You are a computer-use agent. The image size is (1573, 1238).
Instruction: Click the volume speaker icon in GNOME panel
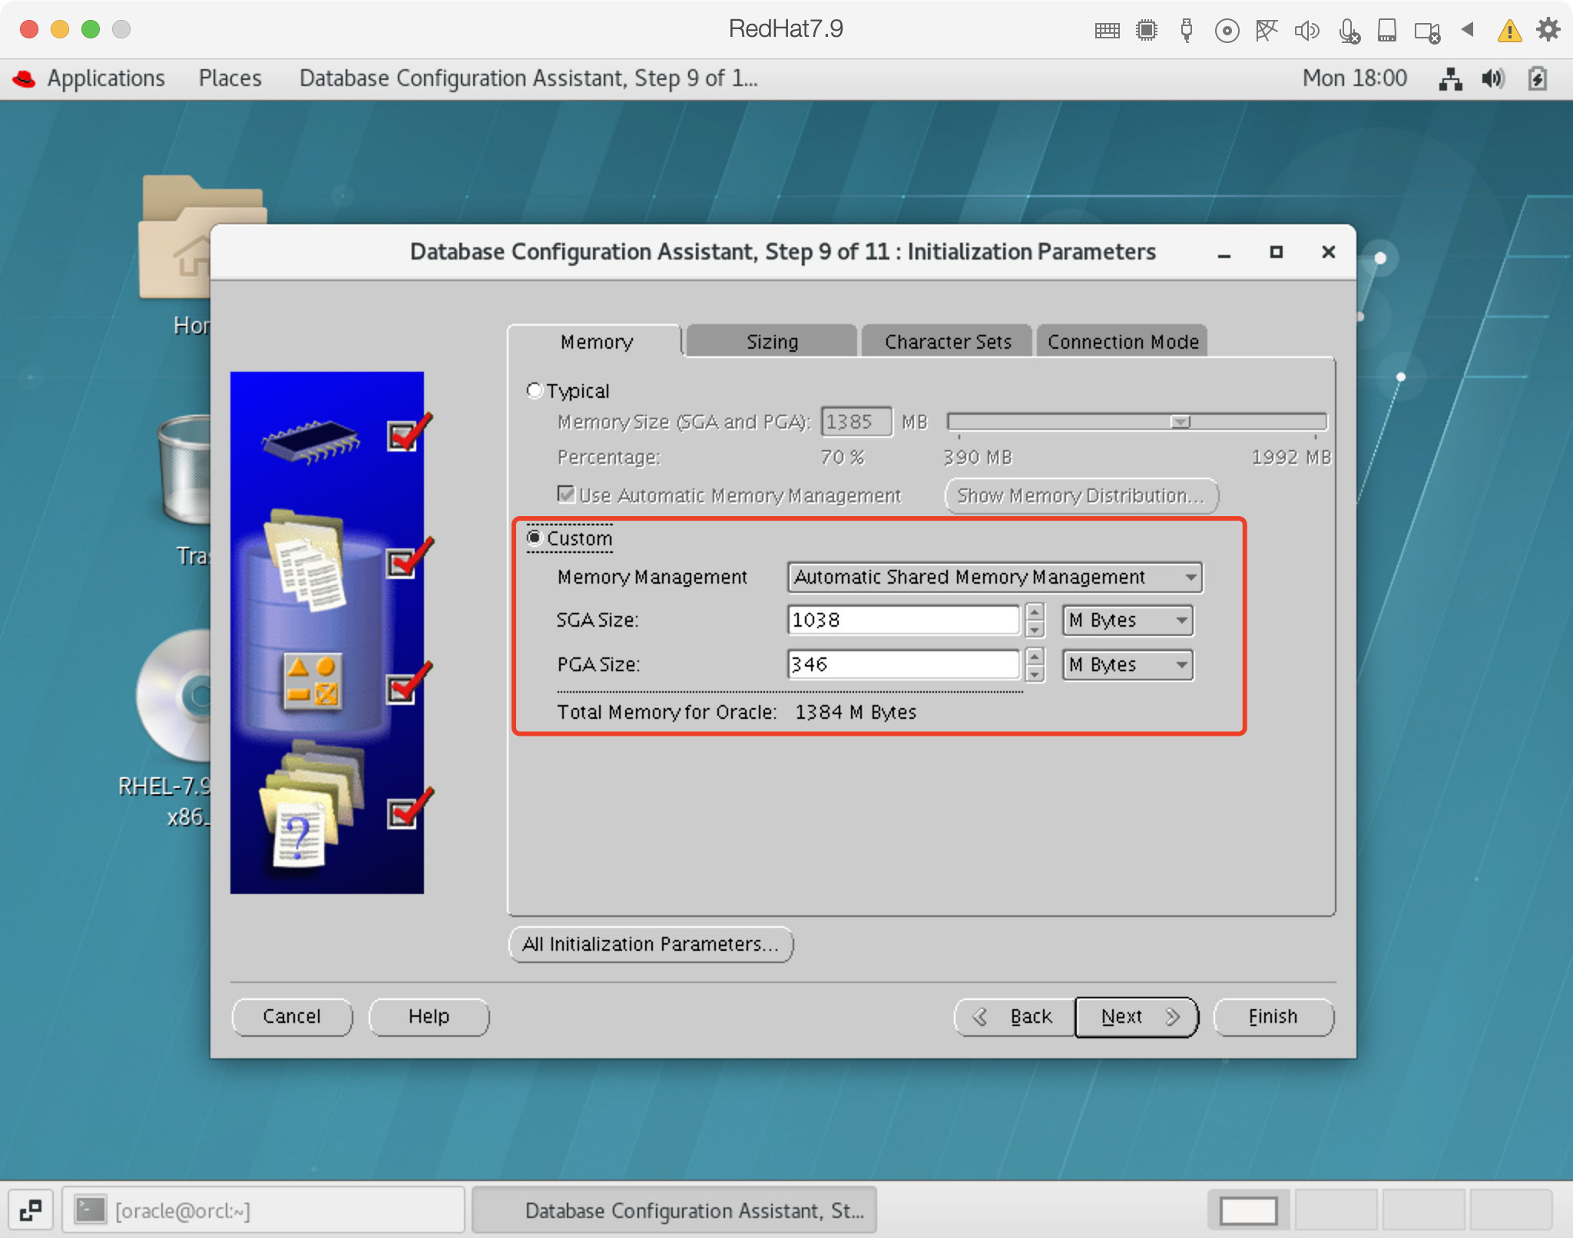pos(1492,78)
